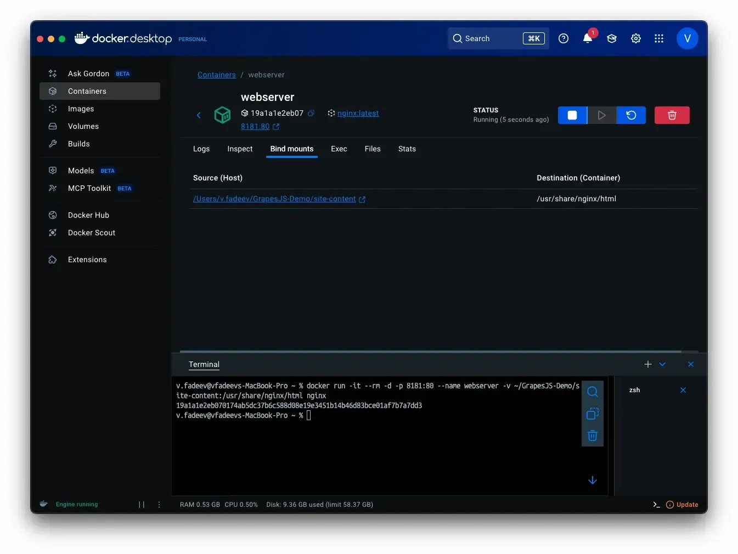738x554 pixels.
Task: Stop the webserver container
Action: (x=572, y=115)
